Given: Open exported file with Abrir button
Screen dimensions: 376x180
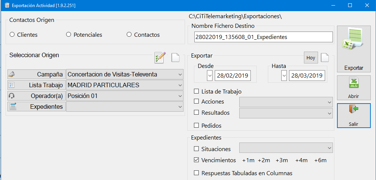Looking at the screenshot, I should (354, 88).
